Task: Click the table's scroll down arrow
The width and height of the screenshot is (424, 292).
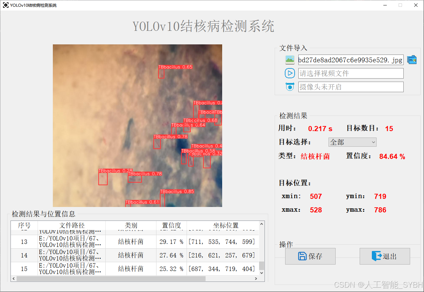Action: point(261,273)
